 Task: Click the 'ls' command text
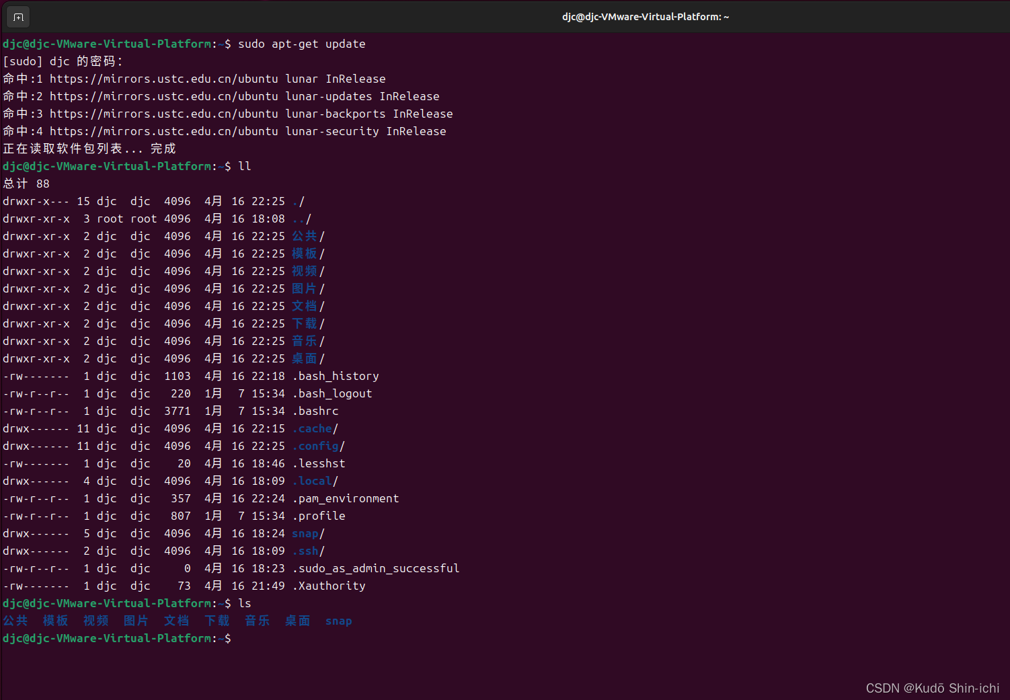tap(245, 603)
